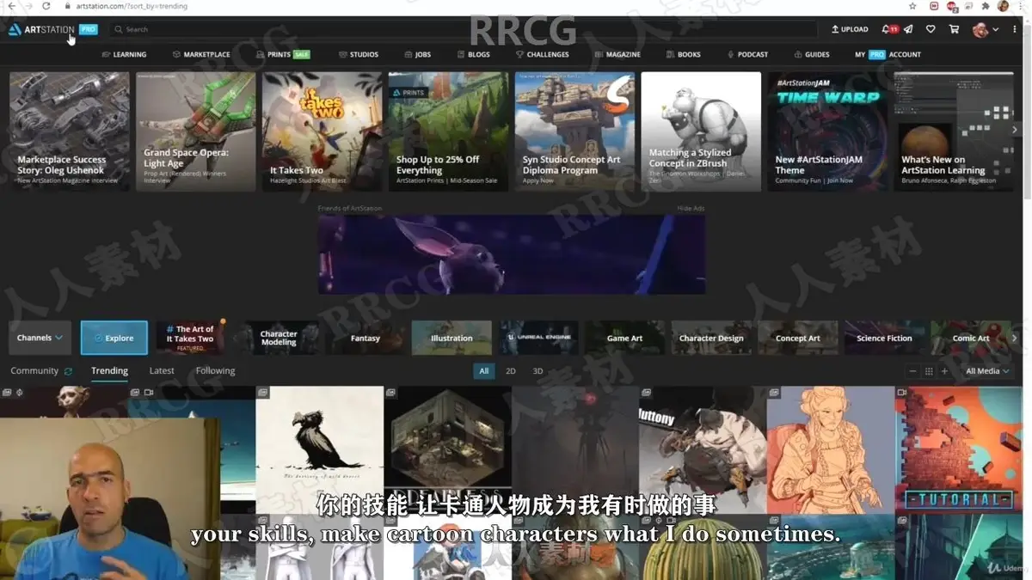Viewport: 1032px width, 580px height.
Task: Open Matching a Stylized Concept in ZBrush
Action: [x=701, y=131]
